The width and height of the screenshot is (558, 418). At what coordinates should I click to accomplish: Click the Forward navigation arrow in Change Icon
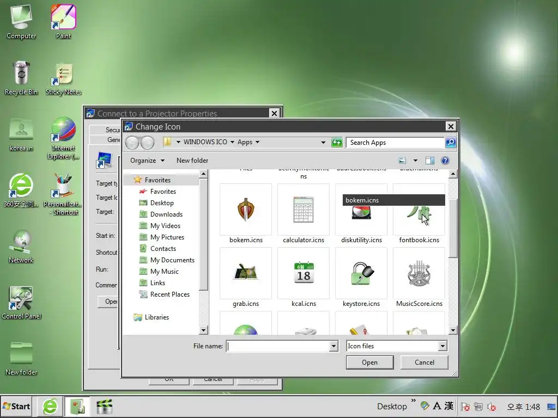tap(147, 143)
